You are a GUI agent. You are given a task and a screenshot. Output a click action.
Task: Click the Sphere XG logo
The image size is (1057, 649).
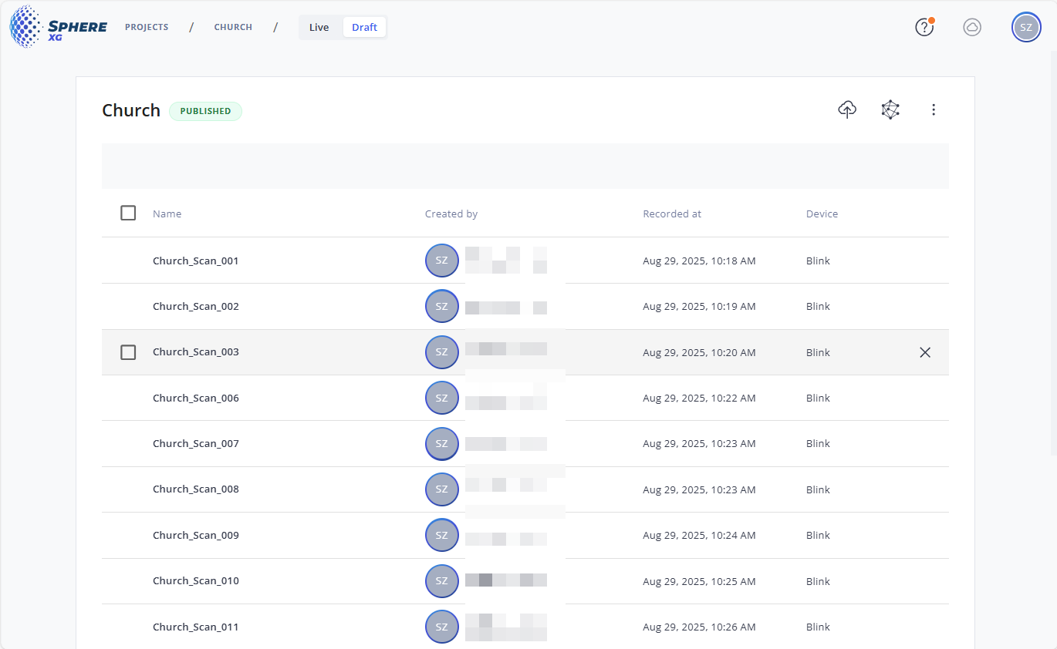tap(59, 27)
